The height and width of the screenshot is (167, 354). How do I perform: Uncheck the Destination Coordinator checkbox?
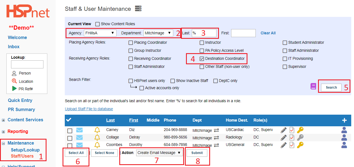pyautogui.click(x=202, y=59)
